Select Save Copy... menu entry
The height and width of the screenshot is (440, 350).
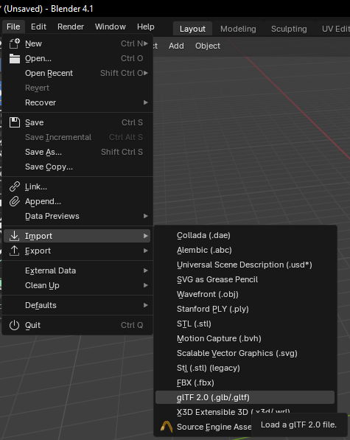pyautogui.click(x=77, y=167)
